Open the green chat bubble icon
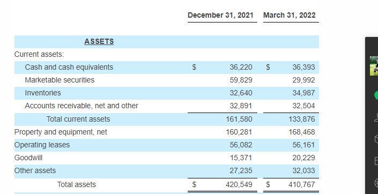Screen dimensions: 378x194 pyautogui.click(x=376, y=95)
